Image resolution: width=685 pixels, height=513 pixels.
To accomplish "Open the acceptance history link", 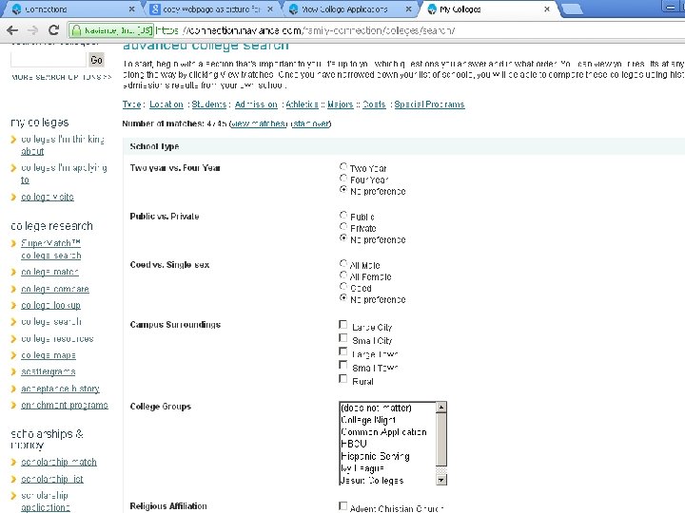I will pos(60,389).
